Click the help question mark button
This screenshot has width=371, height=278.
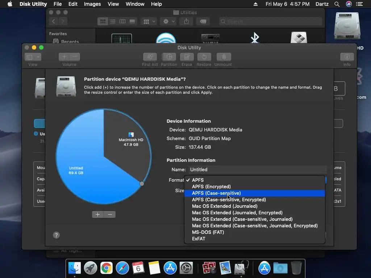point(56,235)
